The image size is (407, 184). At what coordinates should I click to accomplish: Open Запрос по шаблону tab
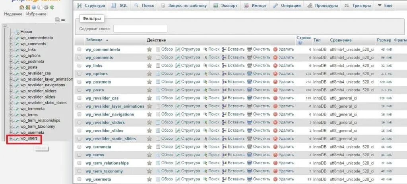pos(184,6)
